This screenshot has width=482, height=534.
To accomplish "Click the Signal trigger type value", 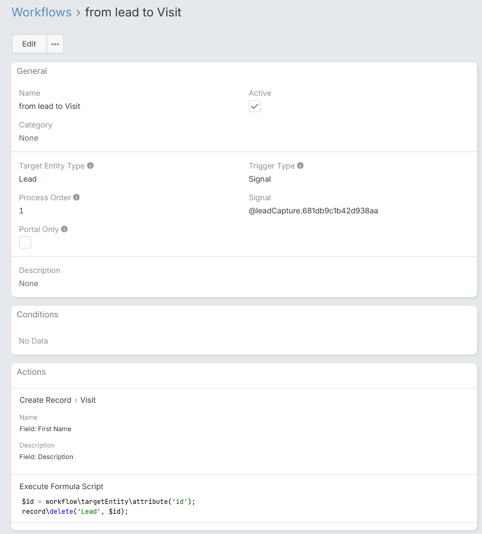I will (x=260, y=179).
